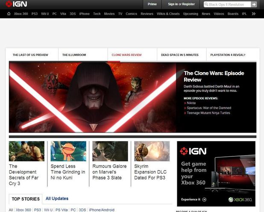Open Rumours Galore on Marvel's Phase 3 Slate
This screenshot has width=264, height=212.
click(109, 172)
